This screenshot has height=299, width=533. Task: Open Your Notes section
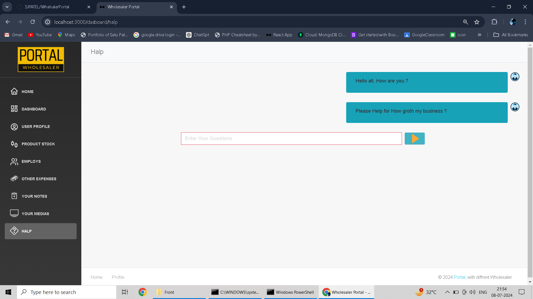[34, 196]
